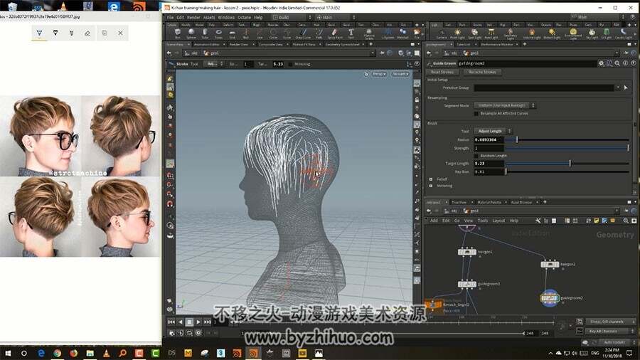Image resolution: width=640 pixels, height=360 pixels.
Task: Open the Windows menu
Action: click(226, 18)
